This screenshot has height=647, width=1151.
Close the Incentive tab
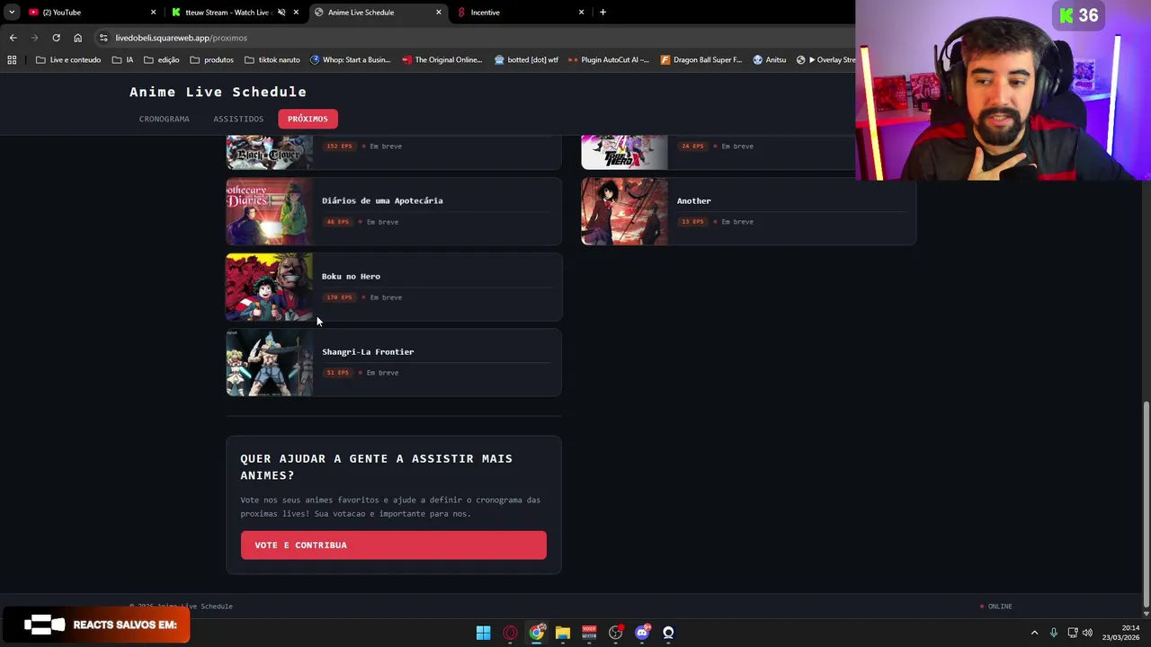(x=581, y=13)
